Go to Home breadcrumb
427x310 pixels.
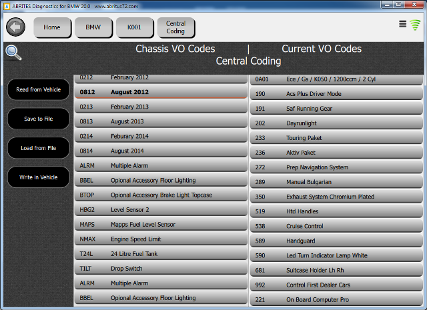(x=52, y=27)
